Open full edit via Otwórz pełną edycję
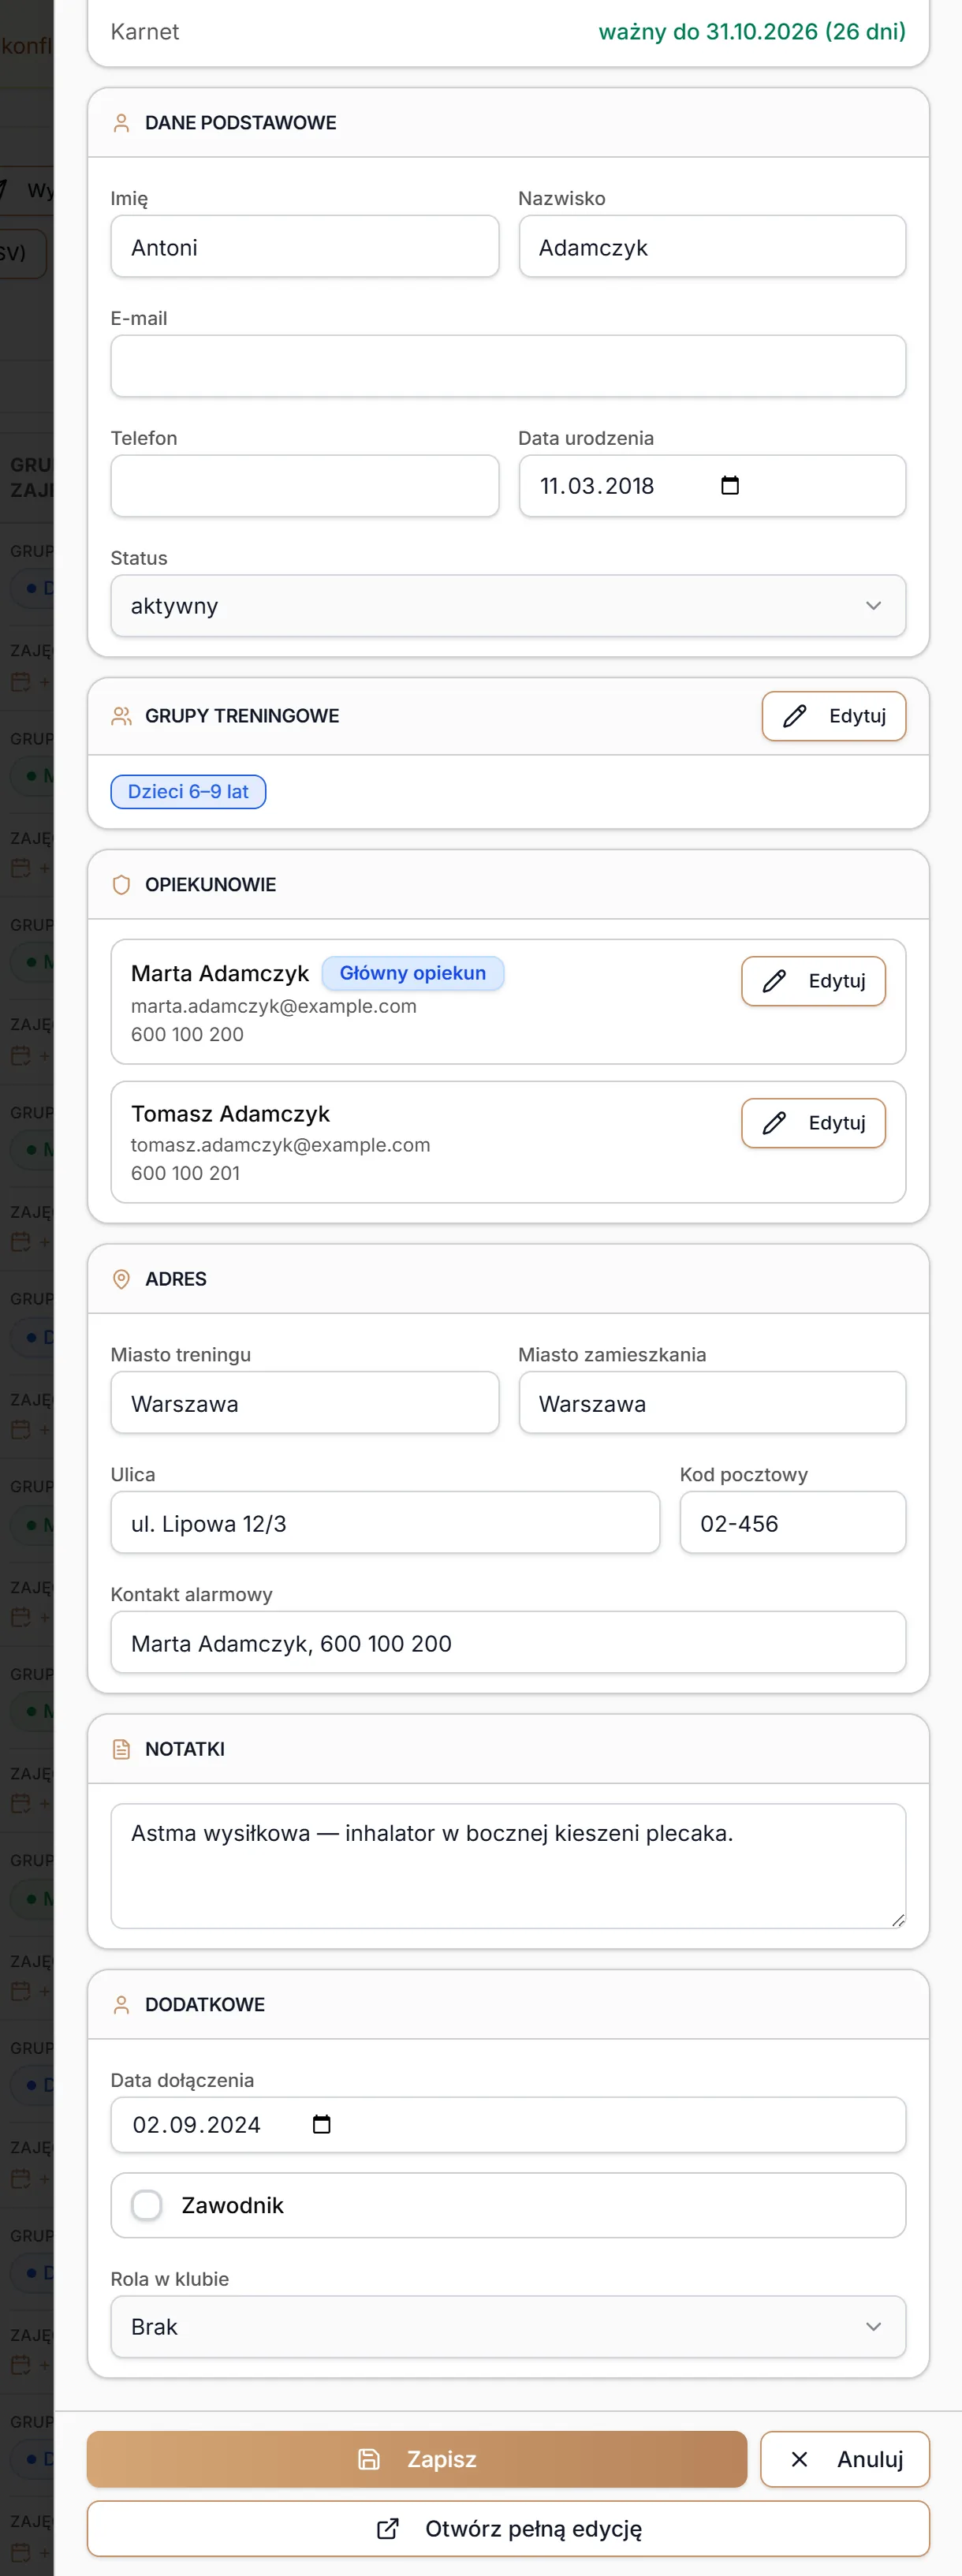962x2576 pixels. coord(508,2529)
